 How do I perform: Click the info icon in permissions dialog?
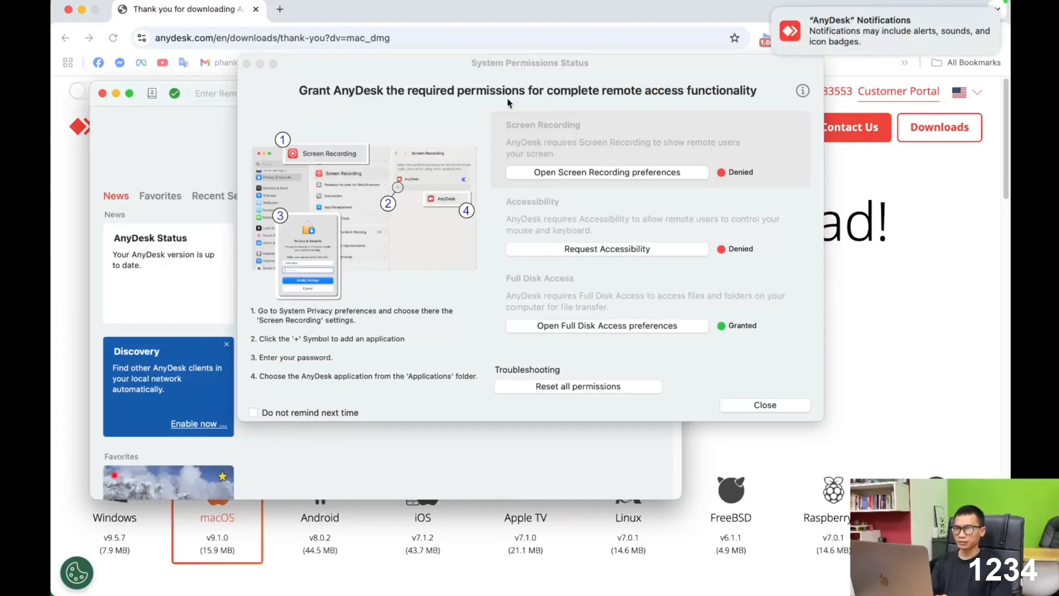[x=803, y=91]
